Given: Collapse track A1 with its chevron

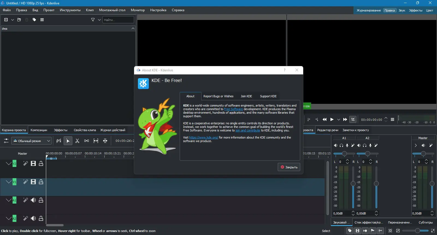Looking at the screenshot, I should pyautogui.click(x=8, y=200).
